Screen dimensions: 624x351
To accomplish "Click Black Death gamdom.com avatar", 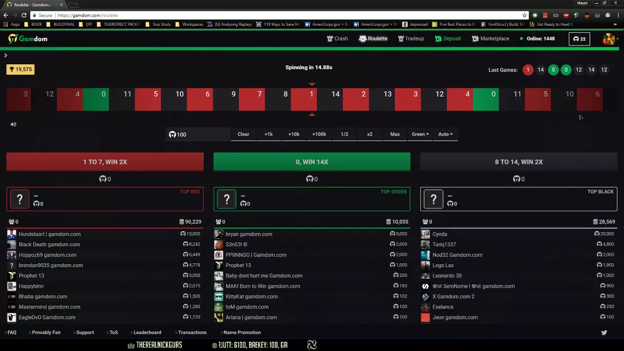I will coord(12,245).
